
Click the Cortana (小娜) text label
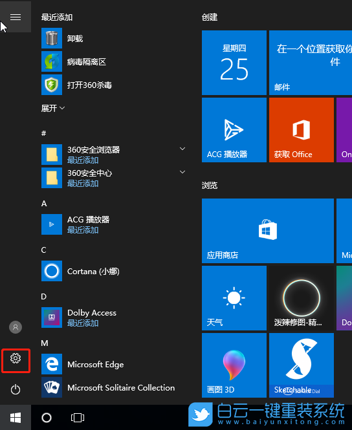coord(93,271)
